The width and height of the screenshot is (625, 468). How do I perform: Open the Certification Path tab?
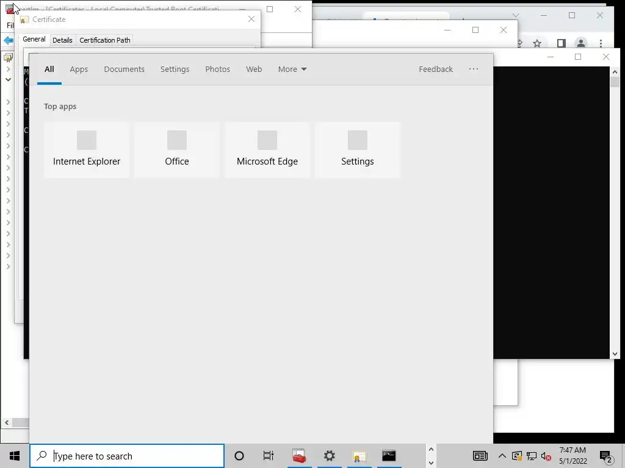click(x=105, y=40)
